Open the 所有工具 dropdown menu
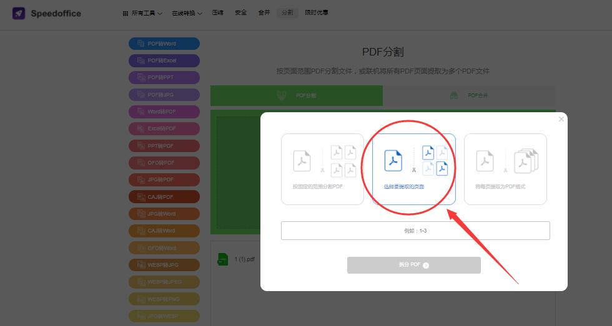 [142, 13]
